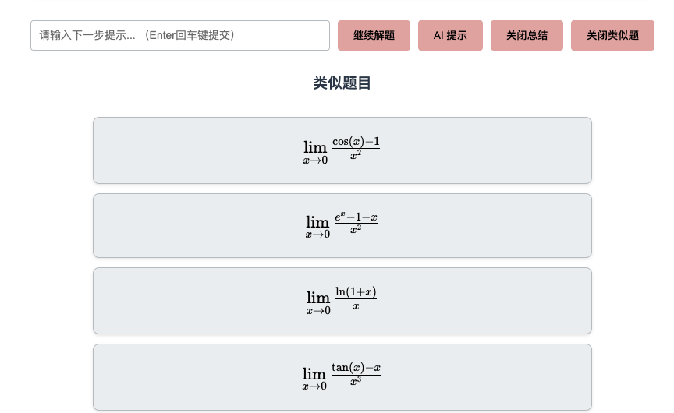Click the "lim" symbol in the exponential problem

pos(317,222)
